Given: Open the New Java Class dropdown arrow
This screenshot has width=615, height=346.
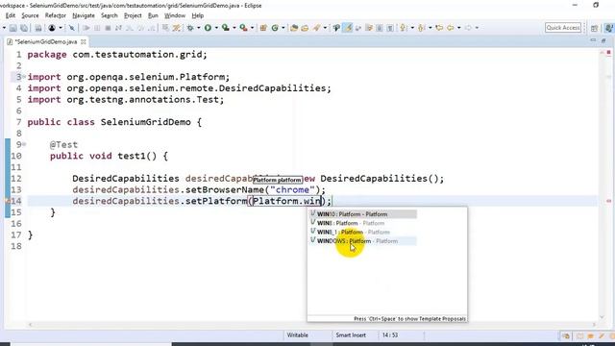Looking at the screenshot, I should [x=283, y=28].
